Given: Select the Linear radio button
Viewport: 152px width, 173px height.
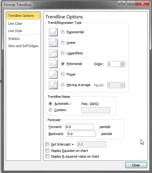Looking at the screenshot, I should tap(63, 43).
